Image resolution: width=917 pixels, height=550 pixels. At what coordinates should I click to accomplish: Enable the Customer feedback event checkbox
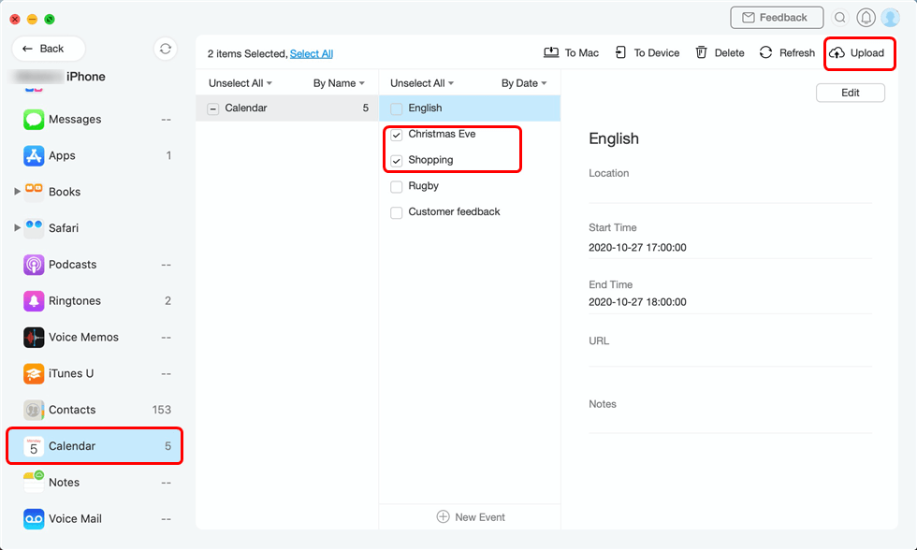pyautogui.click(x=396, y=212)
